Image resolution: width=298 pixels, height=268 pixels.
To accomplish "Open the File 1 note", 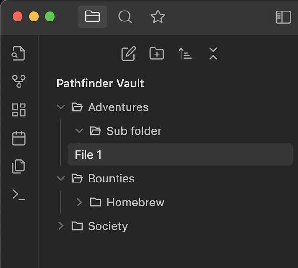I will coord(88,155).
